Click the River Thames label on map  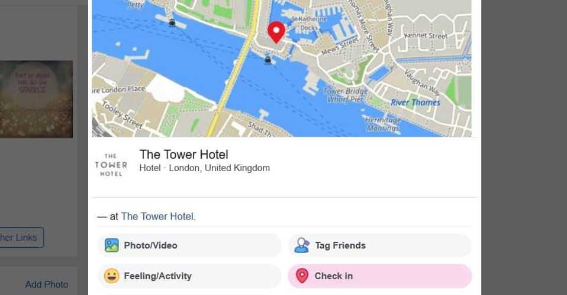415,103
